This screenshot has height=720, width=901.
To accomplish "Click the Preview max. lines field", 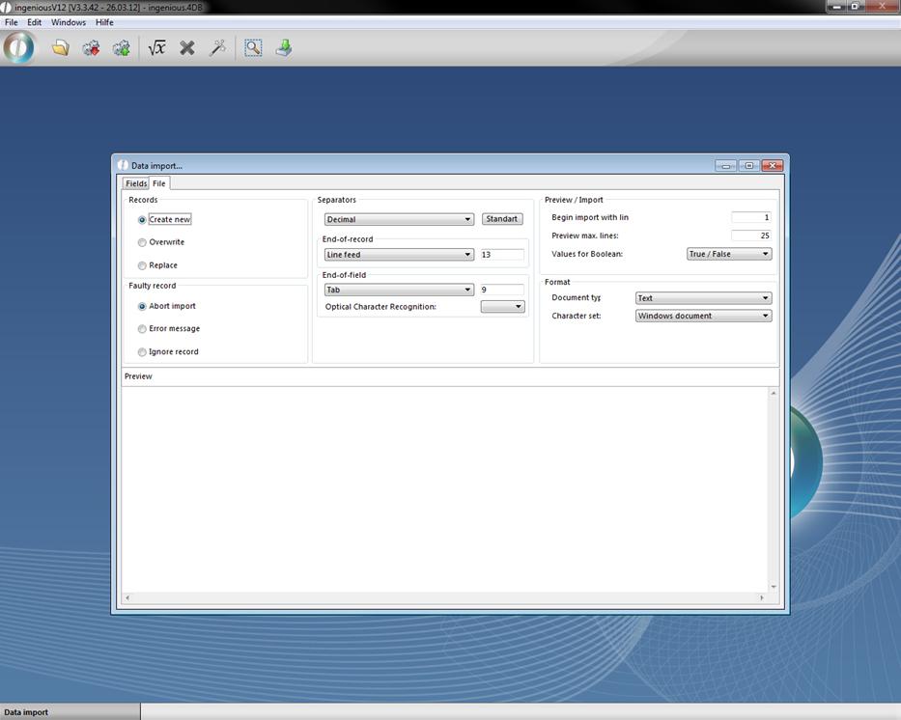I will 750,235.
